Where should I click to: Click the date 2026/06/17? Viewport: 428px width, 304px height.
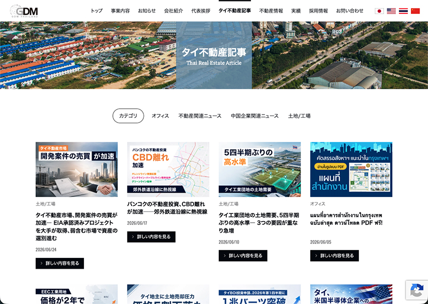click(137, 223)
